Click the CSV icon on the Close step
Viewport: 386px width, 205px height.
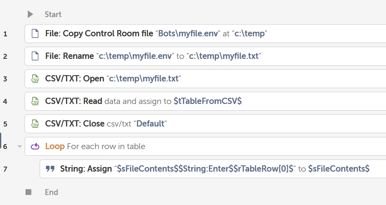[x=36, y=124]
